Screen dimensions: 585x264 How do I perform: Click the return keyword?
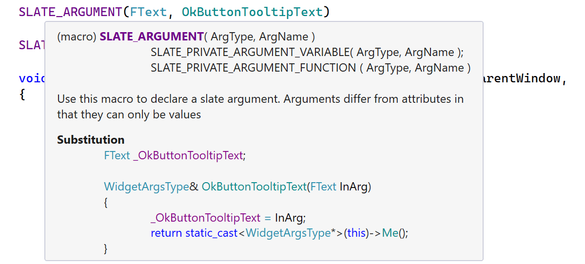tap(166, 233)
